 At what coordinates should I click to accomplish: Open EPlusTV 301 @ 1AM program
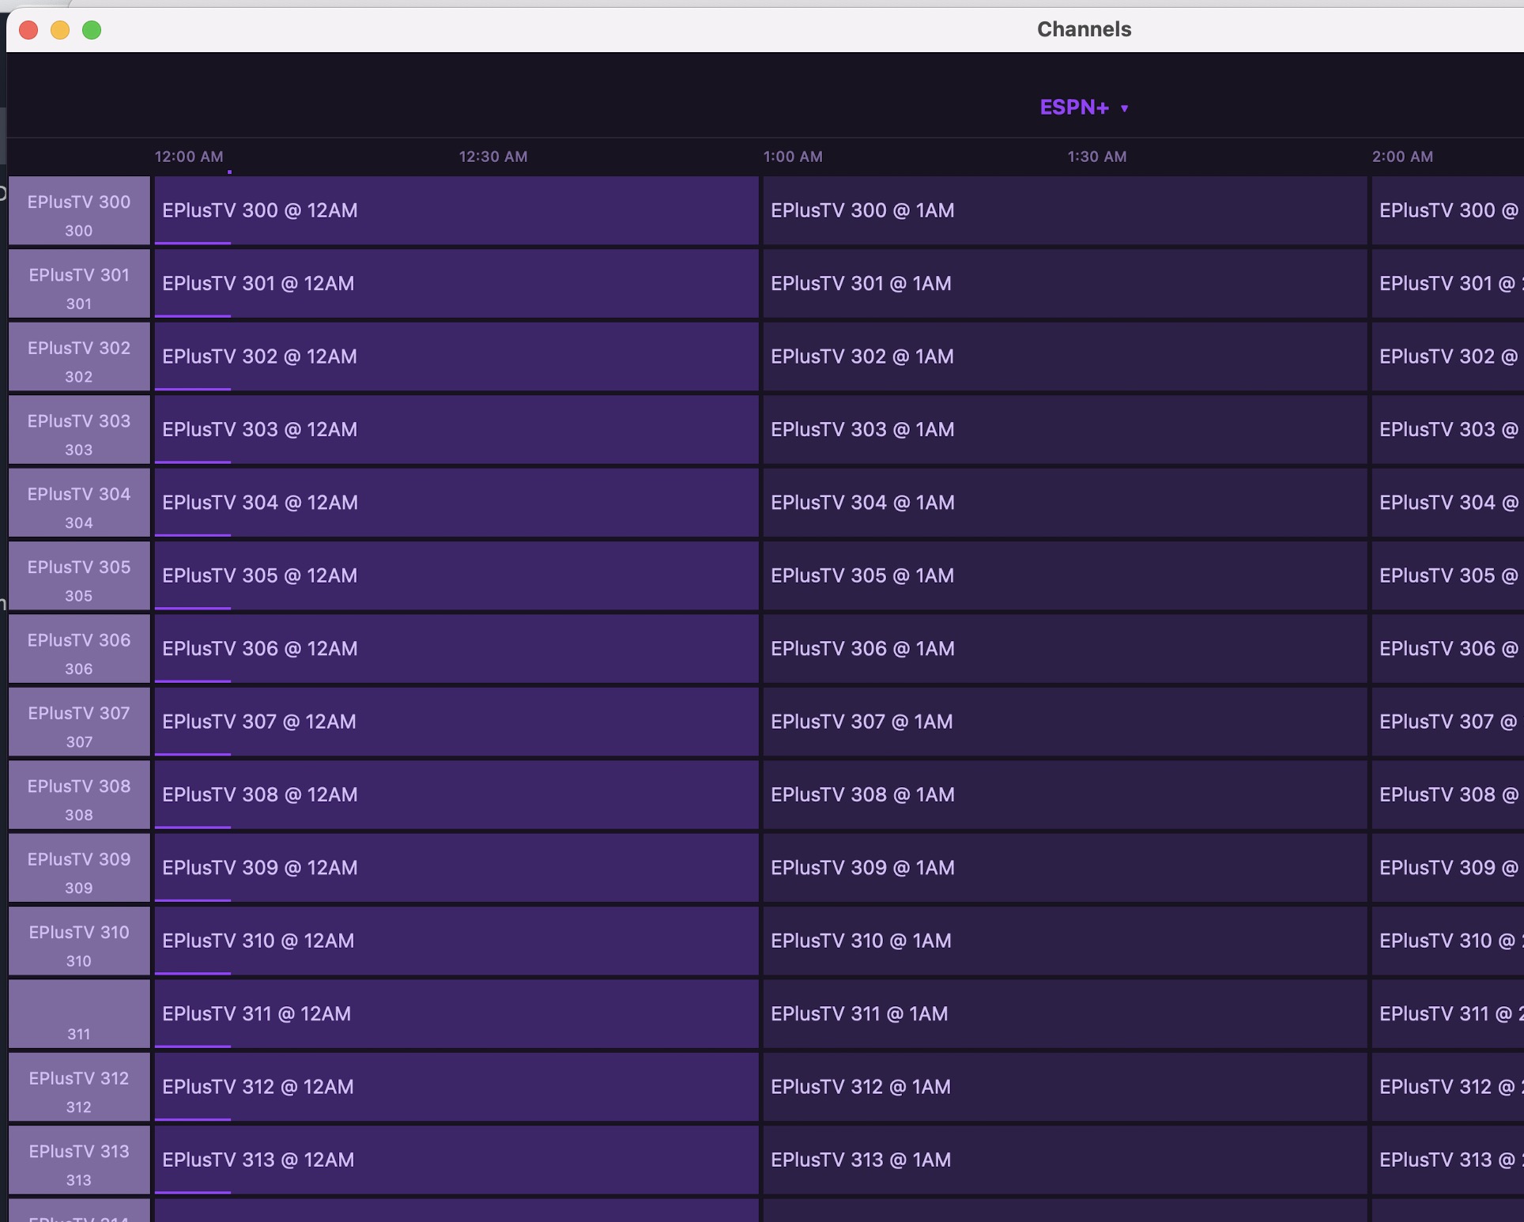tap(1064, 284)
